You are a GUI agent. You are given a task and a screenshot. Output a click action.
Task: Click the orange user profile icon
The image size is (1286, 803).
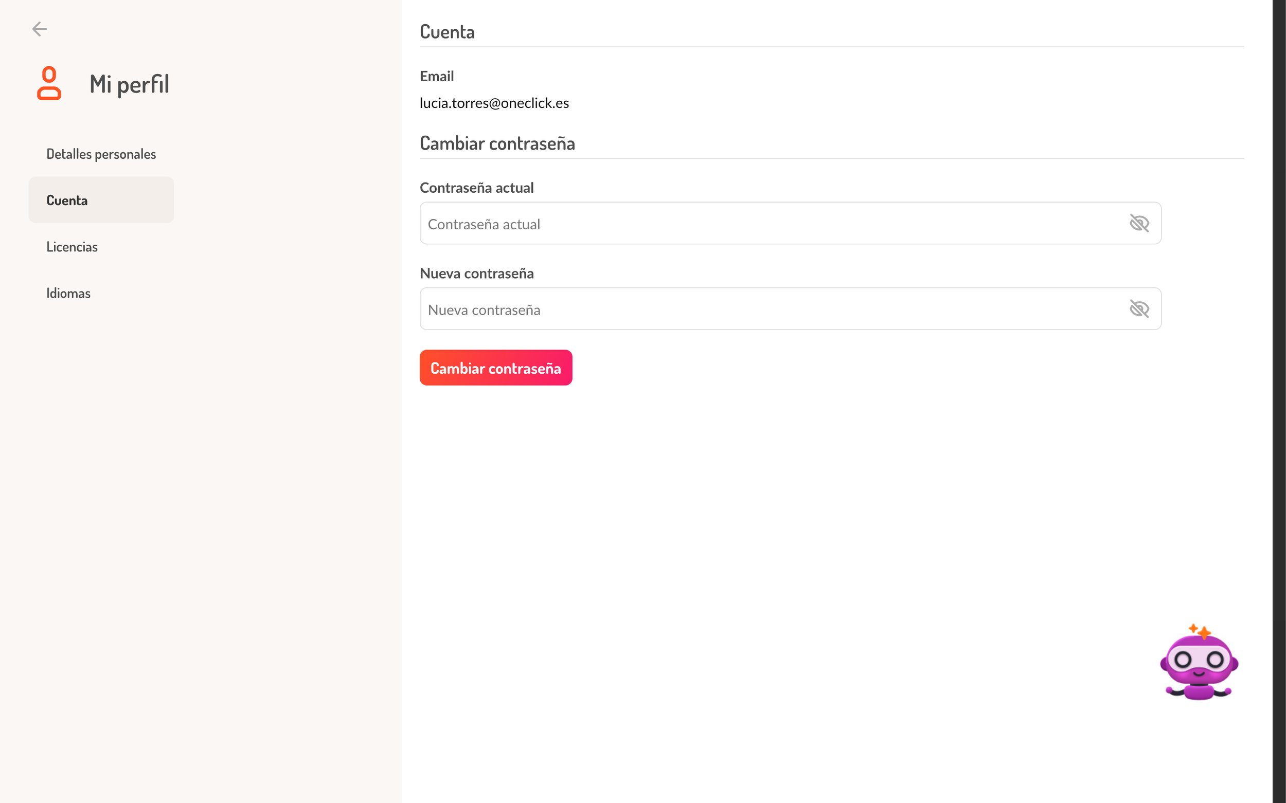(49, 83)
